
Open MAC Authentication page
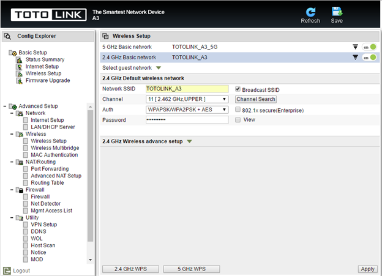click(x=54, y=155)
